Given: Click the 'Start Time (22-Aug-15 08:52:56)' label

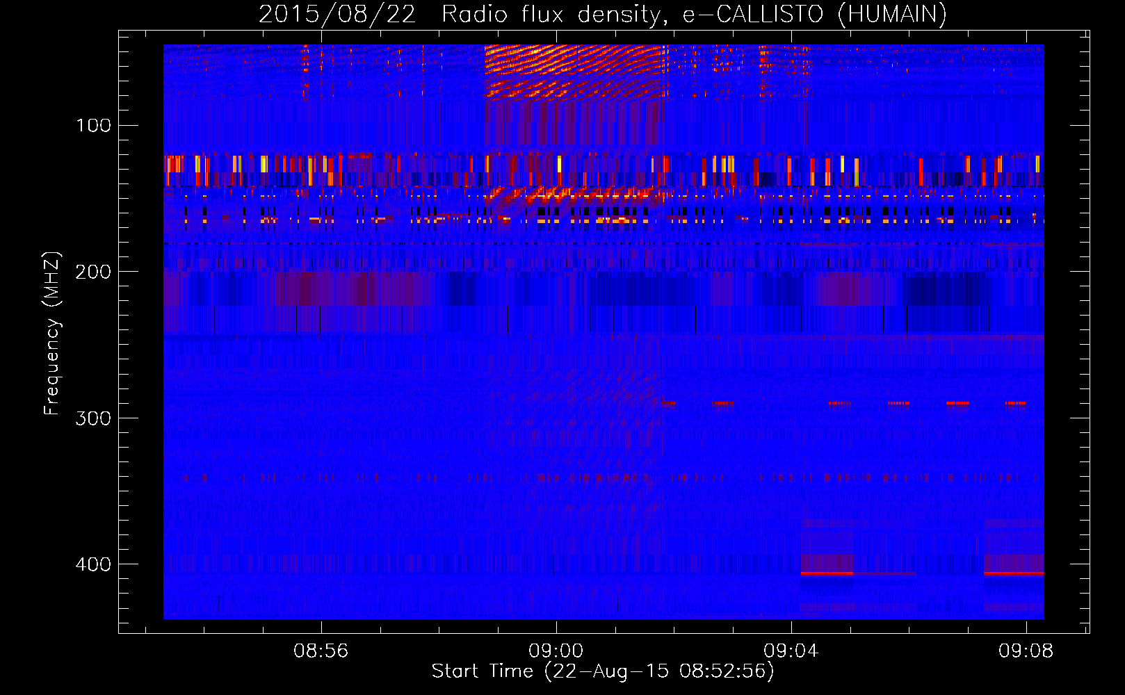Looking at the screenshot, I should coord(603,671).
